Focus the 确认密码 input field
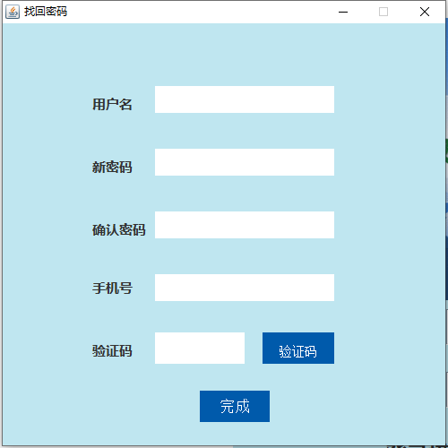Image resolution: width=448 pixels, height=448 pixels. (245, 225)
